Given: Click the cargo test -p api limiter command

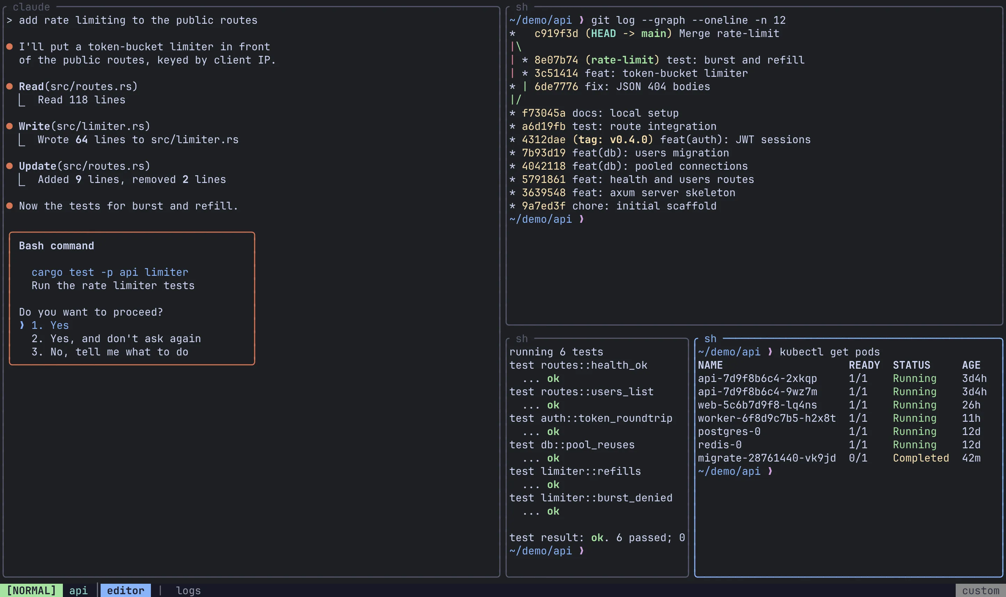Looking at the screenshot, I should coord(110,272).
